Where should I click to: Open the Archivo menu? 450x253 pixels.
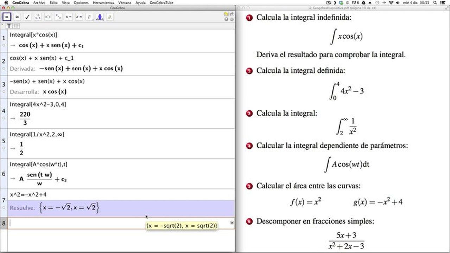coord(39,2)
